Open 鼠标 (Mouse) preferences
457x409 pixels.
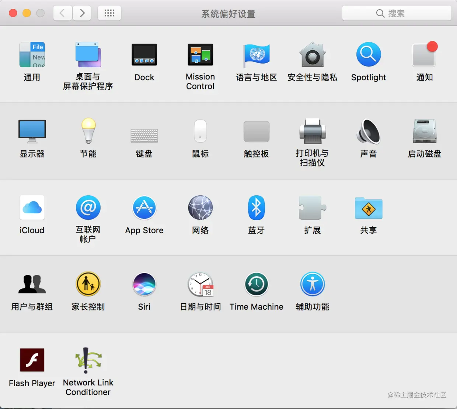(x=200, y=131)
